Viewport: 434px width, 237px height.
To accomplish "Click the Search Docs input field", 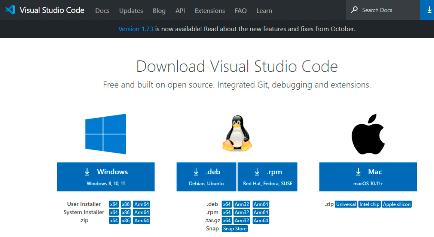I will click(383, 10).
